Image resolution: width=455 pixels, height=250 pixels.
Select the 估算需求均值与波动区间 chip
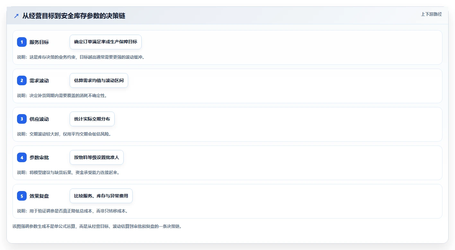coord(99,80)
